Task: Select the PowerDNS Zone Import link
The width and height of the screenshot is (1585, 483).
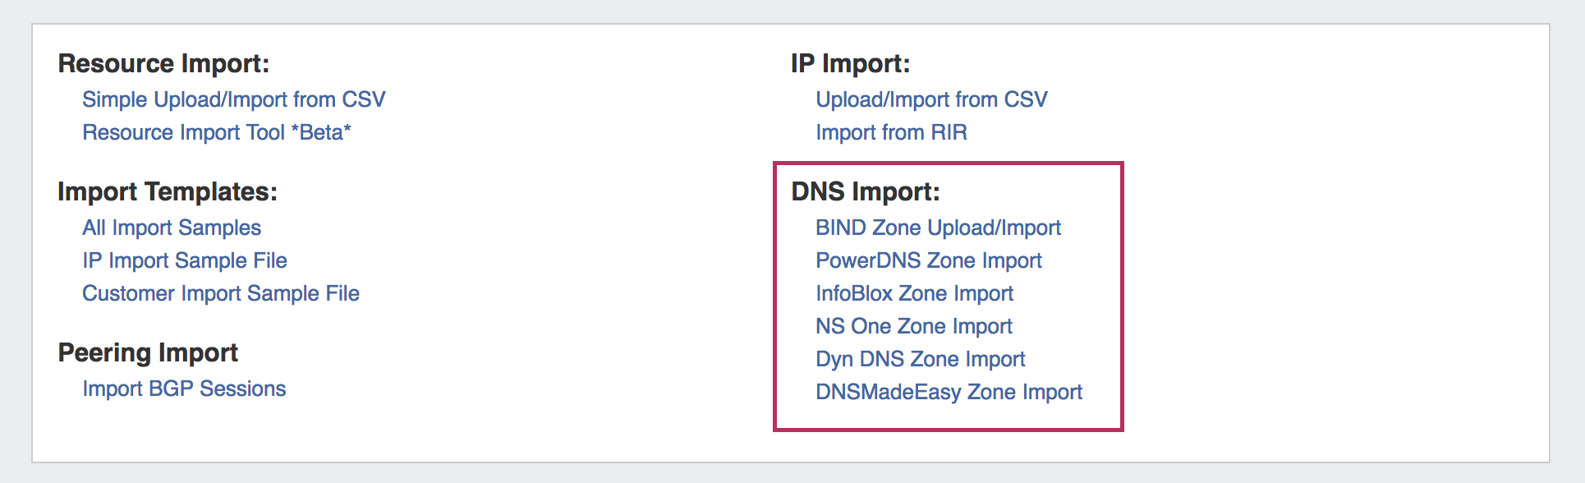Action: (928, 260)
